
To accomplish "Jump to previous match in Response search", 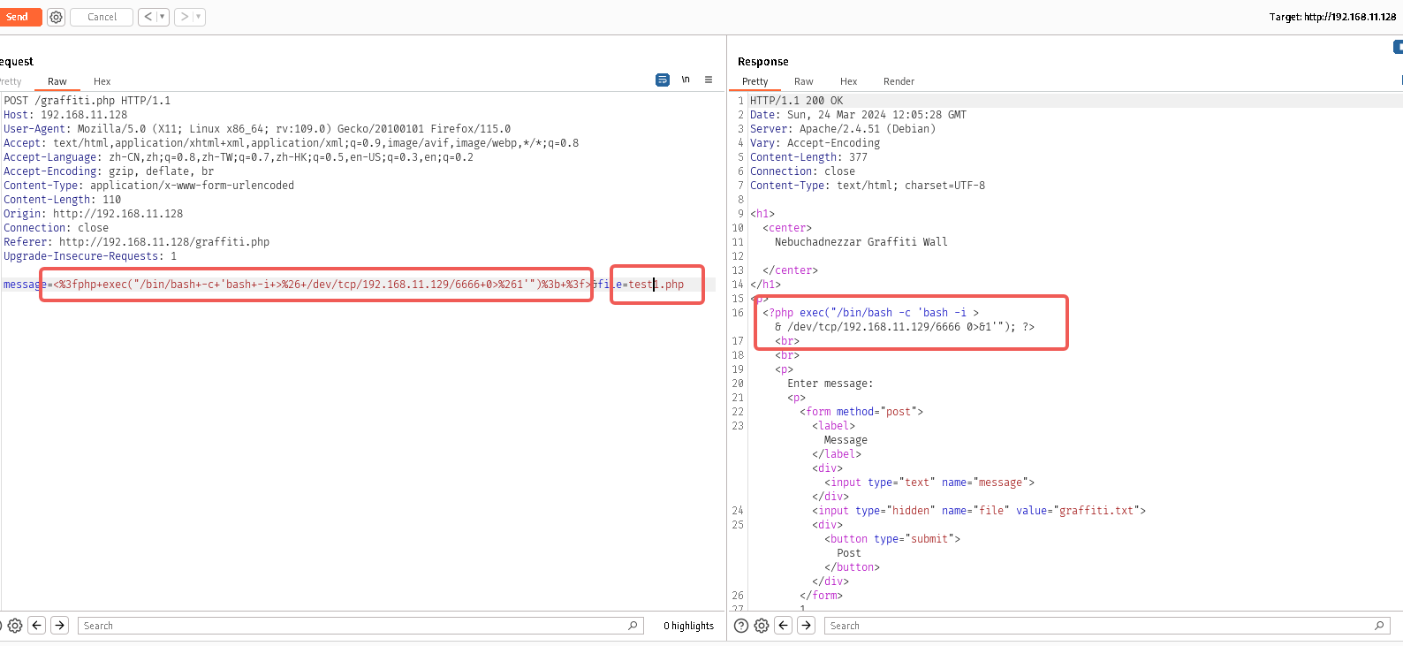I will (784, 626).
